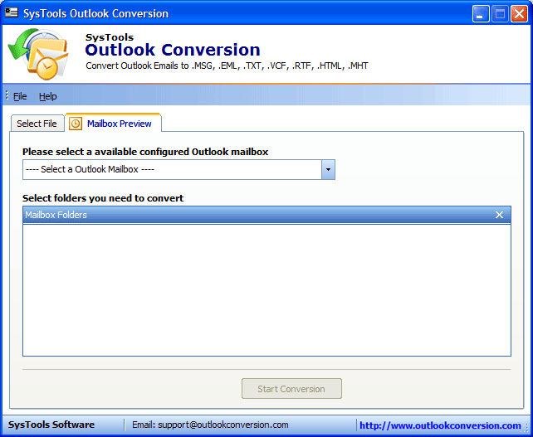Click the Mailbox Preview tab
This screenshot has height=437, width=533.
click(114, 123)
